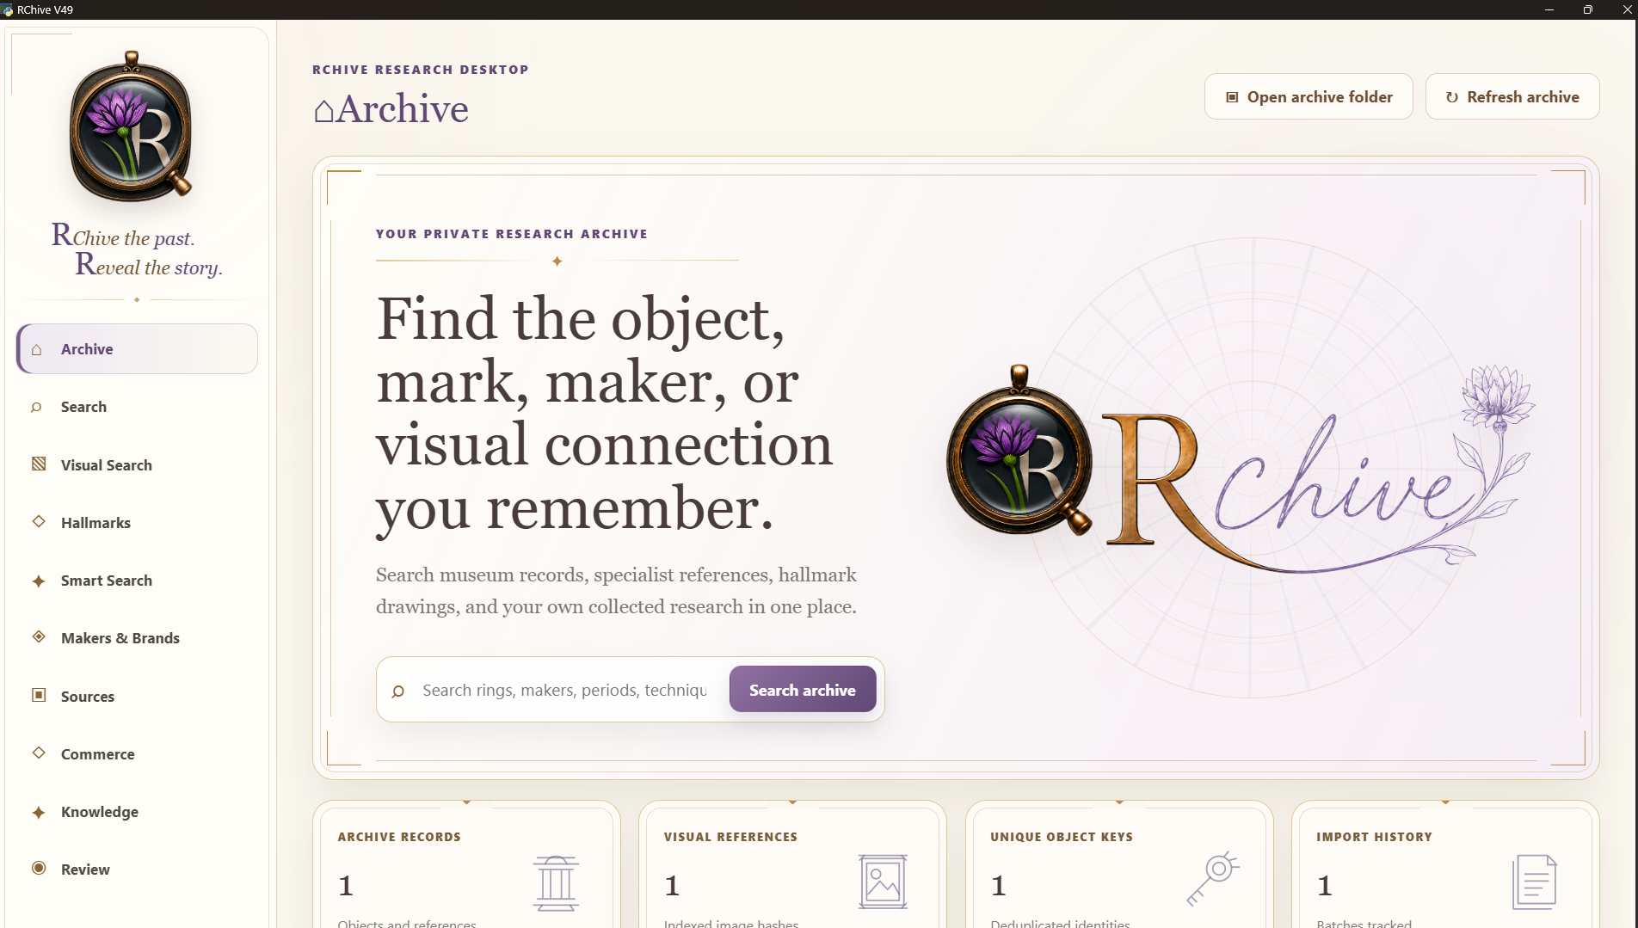Screen dimensions: 1638x928
Task: Click the magnifier icon inside the search box
Action: pos(398,691)
